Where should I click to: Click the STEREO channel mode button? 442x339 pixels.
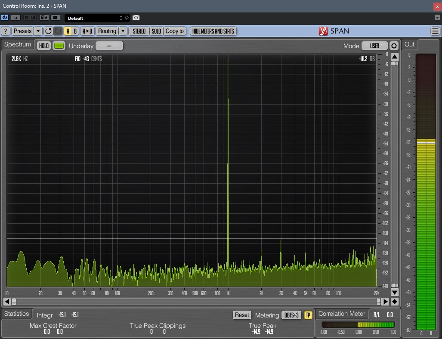point(139,31)
